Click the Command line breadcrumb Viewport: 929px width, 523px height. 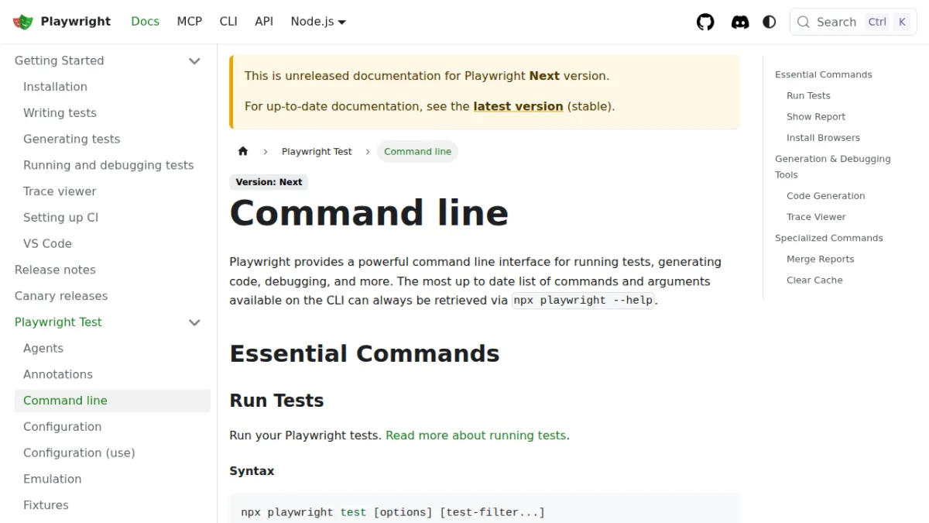[x=417, y=151]
